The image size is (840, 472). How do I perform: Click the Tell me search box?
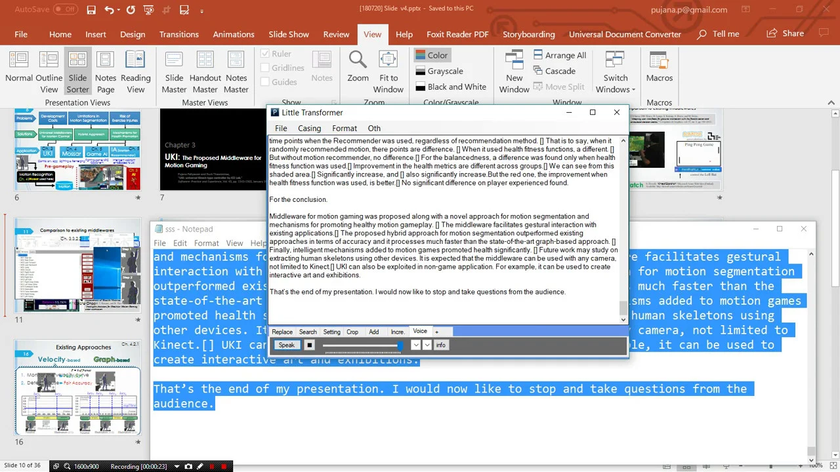click(x=719, y=34)
